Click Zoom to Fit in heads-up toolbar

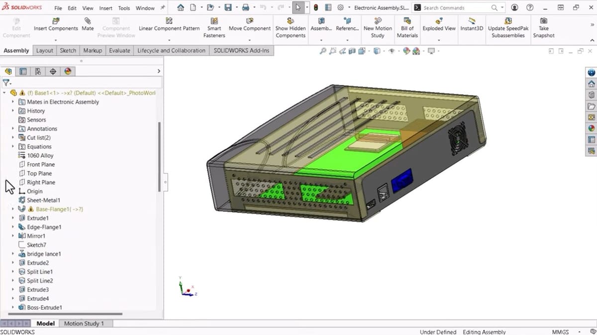(323, 51)
